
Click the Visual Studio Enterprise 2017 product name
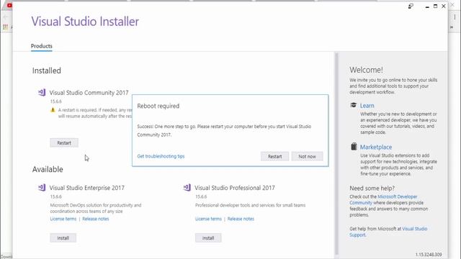pos(87,188)
